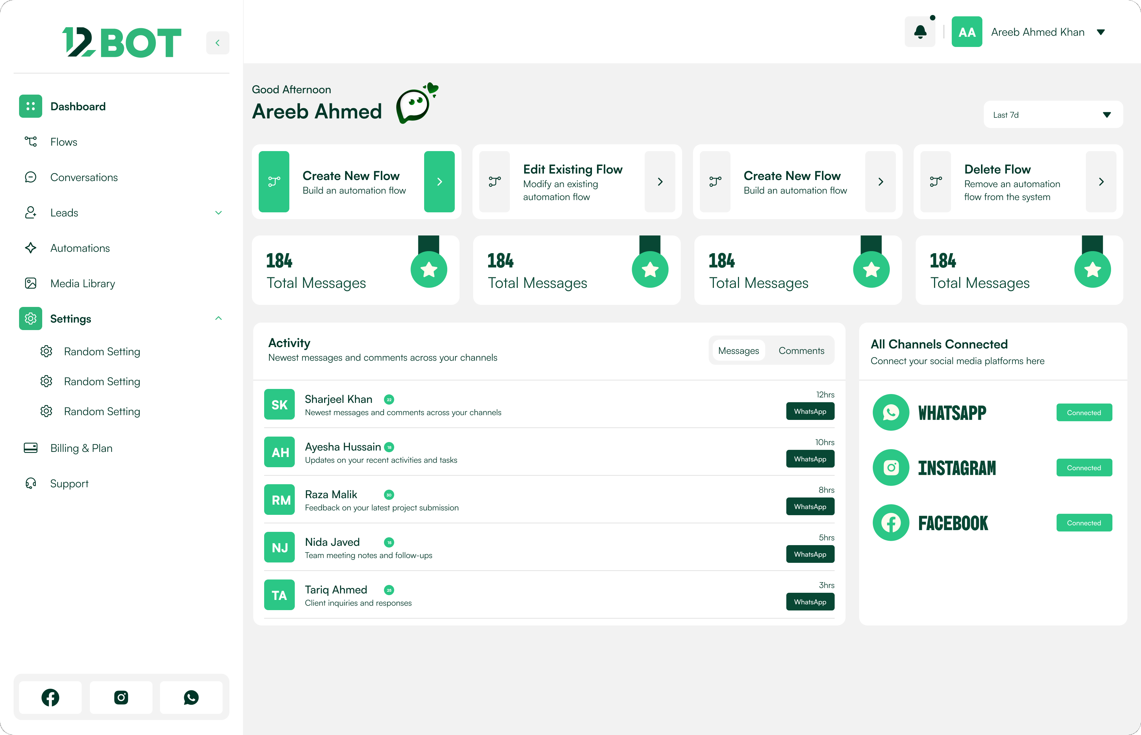
Task: Click the Flows sidebar icon
Action: 31,142
